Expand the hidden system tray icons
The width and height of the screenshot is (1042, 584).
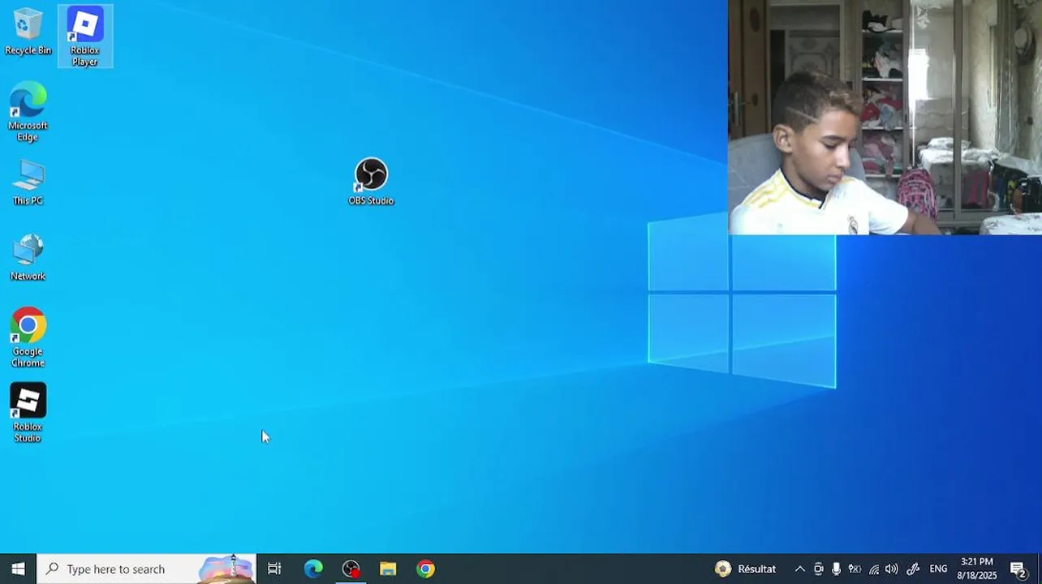click(799, 569)
